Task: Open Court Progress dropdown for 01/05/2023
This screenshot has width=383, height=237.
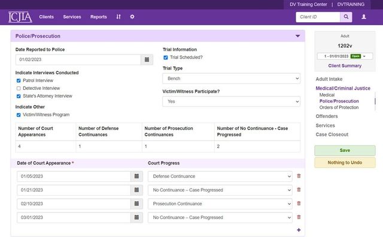Action: click(220, 176)
